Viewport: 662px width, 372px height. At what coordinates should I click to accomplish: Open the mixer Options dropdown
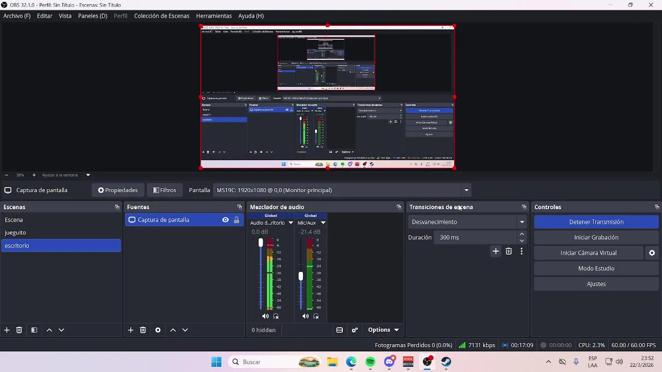(383, 330)
